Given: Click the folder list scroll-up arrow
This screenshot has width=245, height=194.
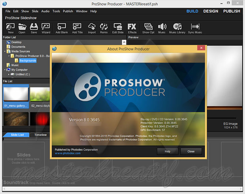Looking at the screenshot, I should coord(124,42).
